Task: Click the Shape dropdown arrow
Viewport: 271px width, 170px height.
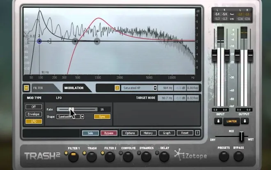Action: click(x=83, y=117)
